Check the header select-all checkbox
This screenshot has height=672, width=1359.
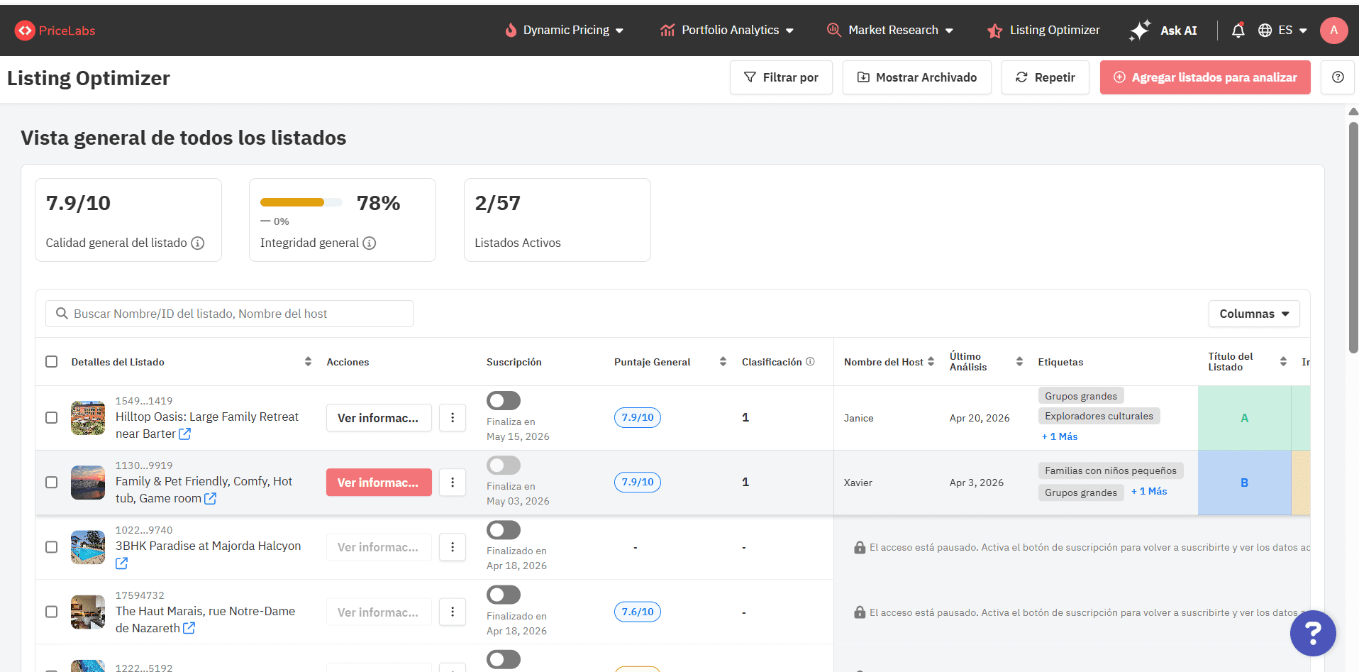51,361
